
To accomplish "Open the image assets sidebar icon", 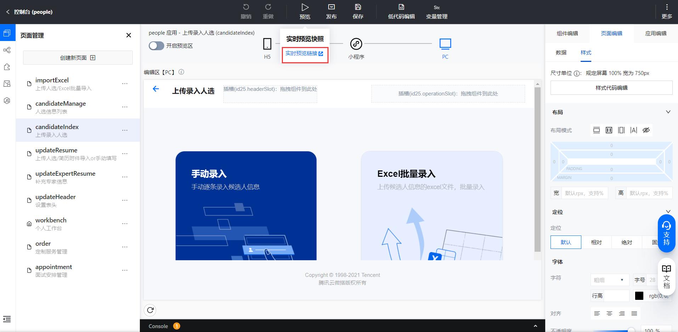I will (7, 84).
